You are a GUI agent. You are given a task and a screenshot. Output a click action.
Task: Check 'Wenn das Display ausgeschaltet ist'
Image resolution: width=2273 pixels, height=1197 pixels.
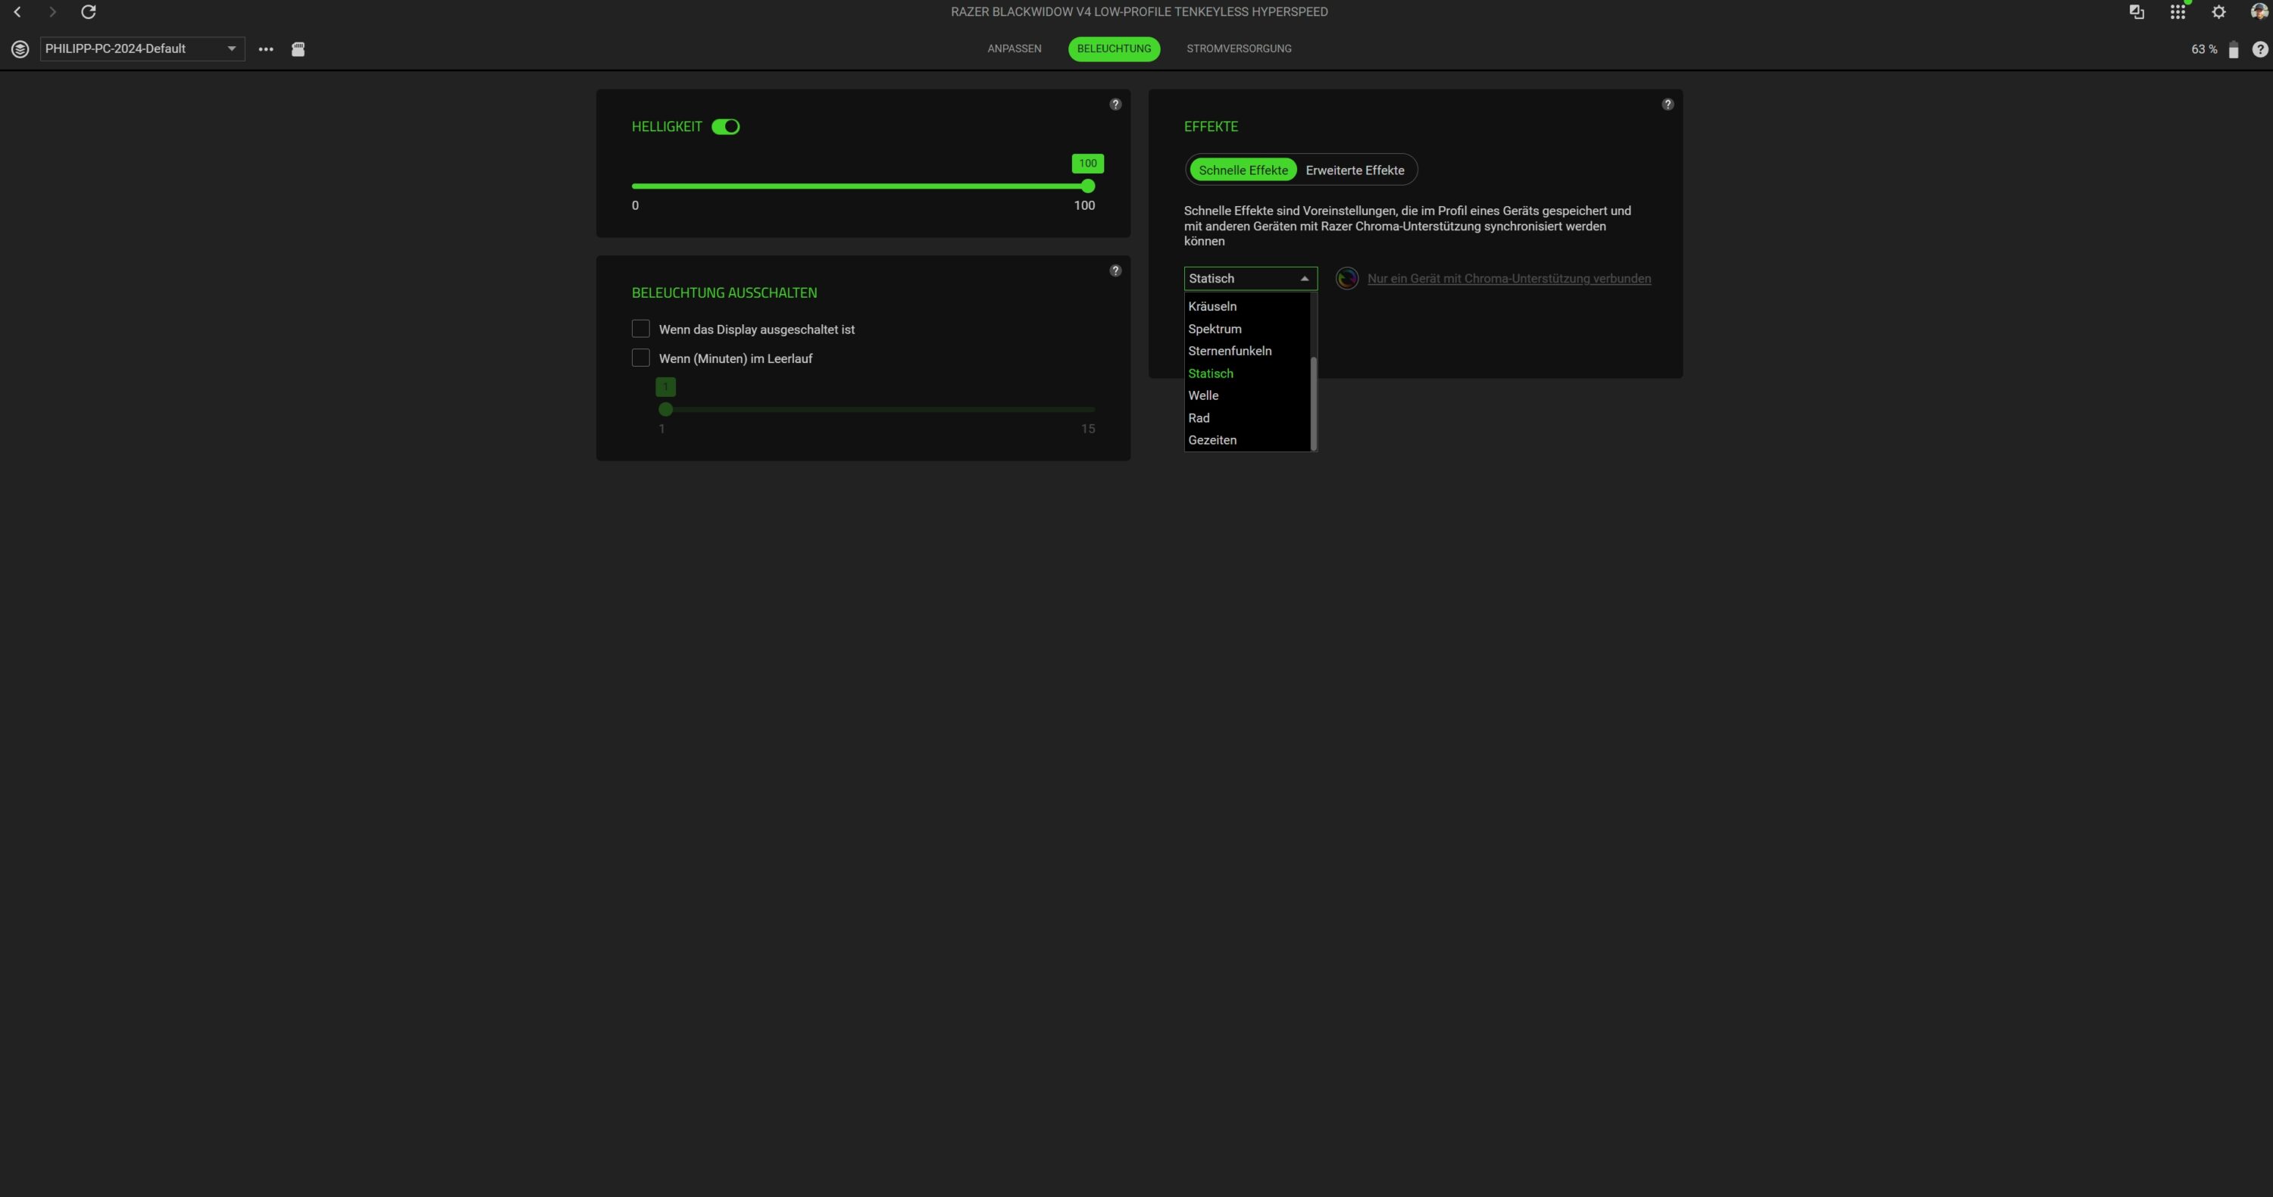[x=640, y=329]
